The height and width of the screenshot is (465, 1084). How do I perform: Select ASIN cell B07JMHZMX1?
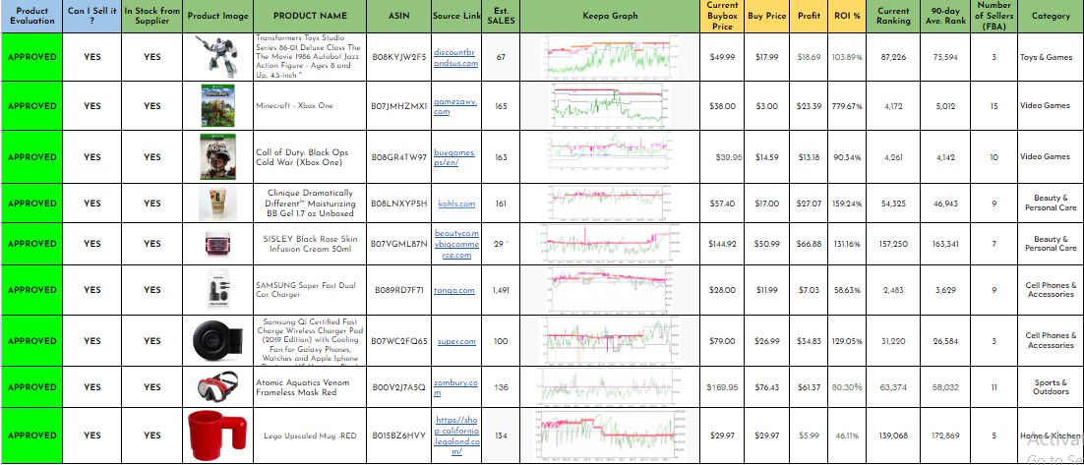[x=399, y=106]
